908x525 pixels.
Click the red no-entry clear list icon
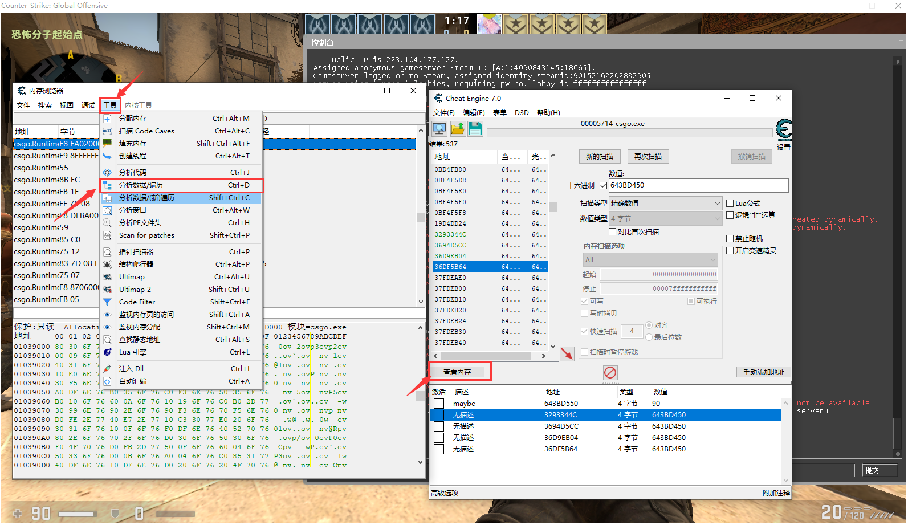point(610,373)
